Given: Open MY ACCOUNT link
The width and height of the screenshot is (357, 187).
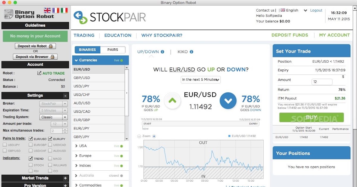Looking at the screenshot, I should point(334,35).
